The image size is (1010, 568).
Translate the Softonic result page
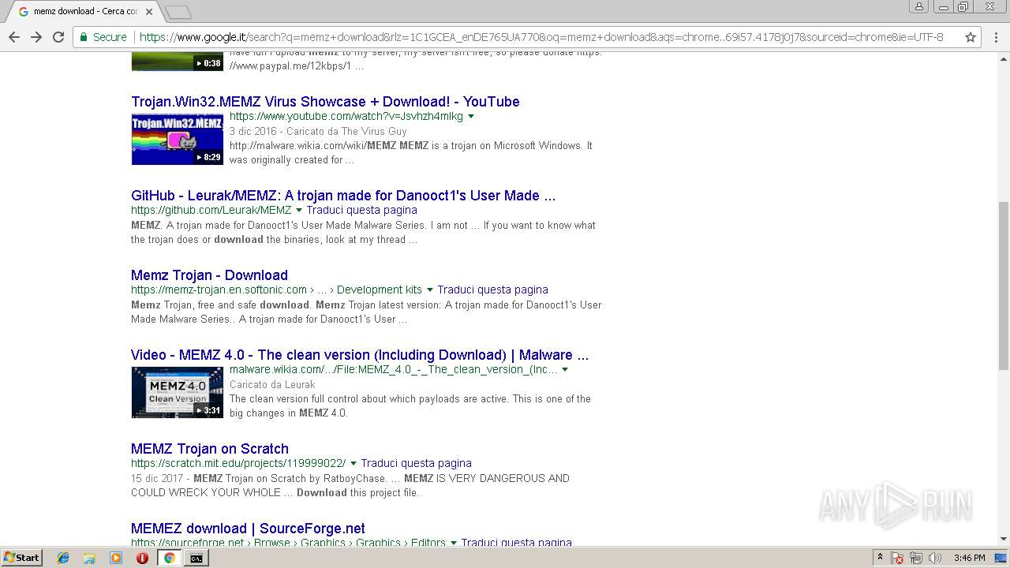pyautogui.click(x=492, y=290)
